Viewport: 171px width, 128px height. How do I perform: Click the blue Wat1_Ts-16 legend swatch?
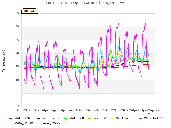click(x=38, y=118)
